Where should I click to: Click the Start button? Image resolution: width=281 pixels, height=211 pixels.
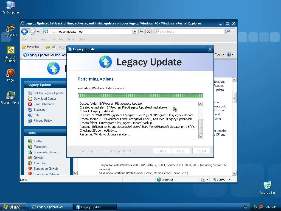13,207
